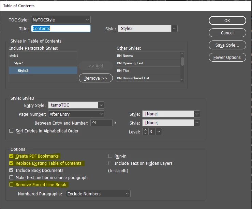Select Style3 in Include Paragraph Styles
The width and height of the screenshot is (252, 209).
point(43,70)
